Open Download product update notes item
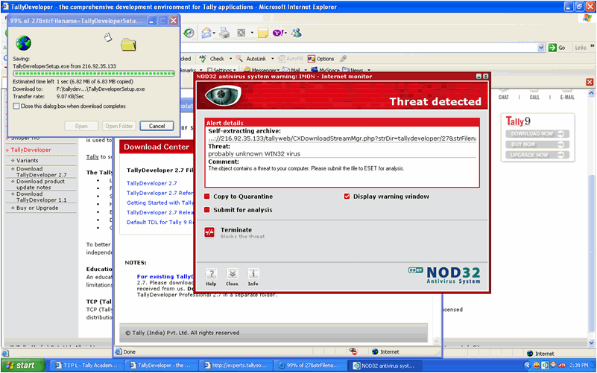This screenshot has width=597, height=373. click(x=40, y=184)
